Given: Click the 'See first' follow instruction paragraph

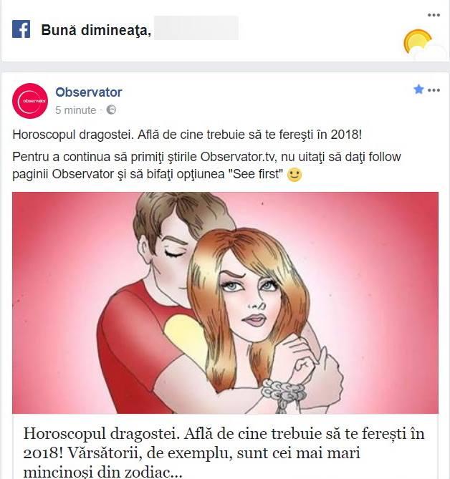Looking at the screenshot, I should 206,165.
